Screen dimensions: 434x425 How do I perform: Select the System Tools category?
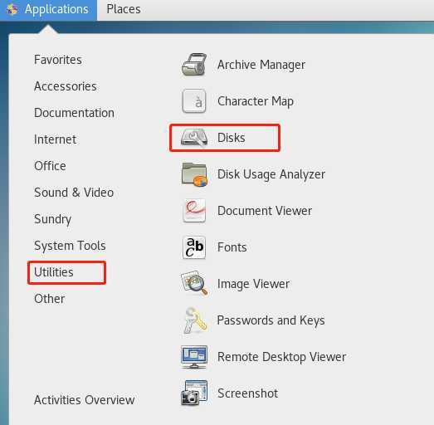tap(70, 246)
